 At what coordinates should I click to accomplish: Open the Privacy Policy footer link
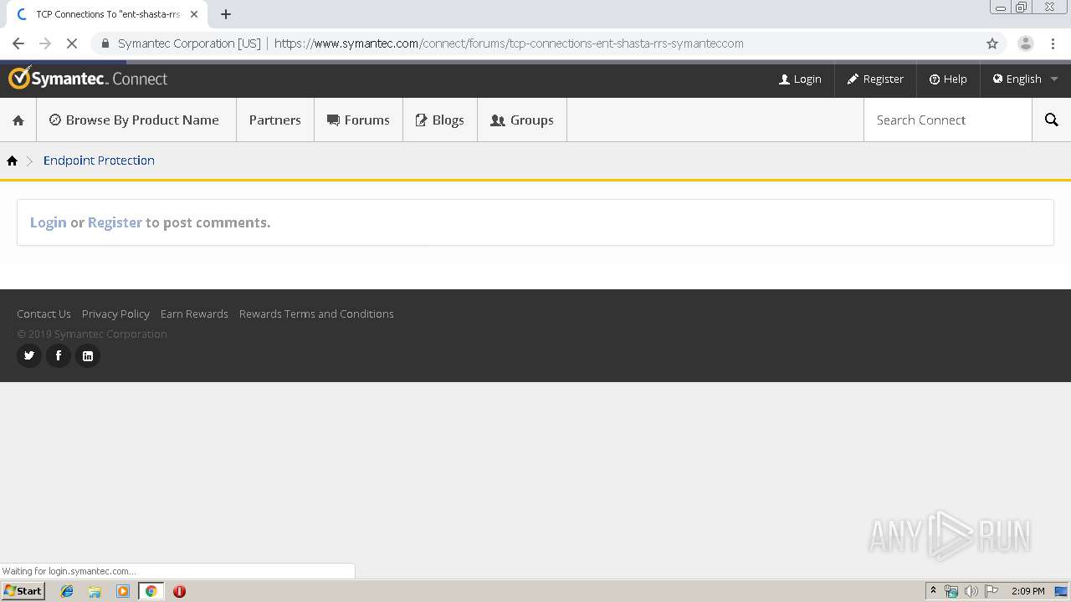[115, 314]
